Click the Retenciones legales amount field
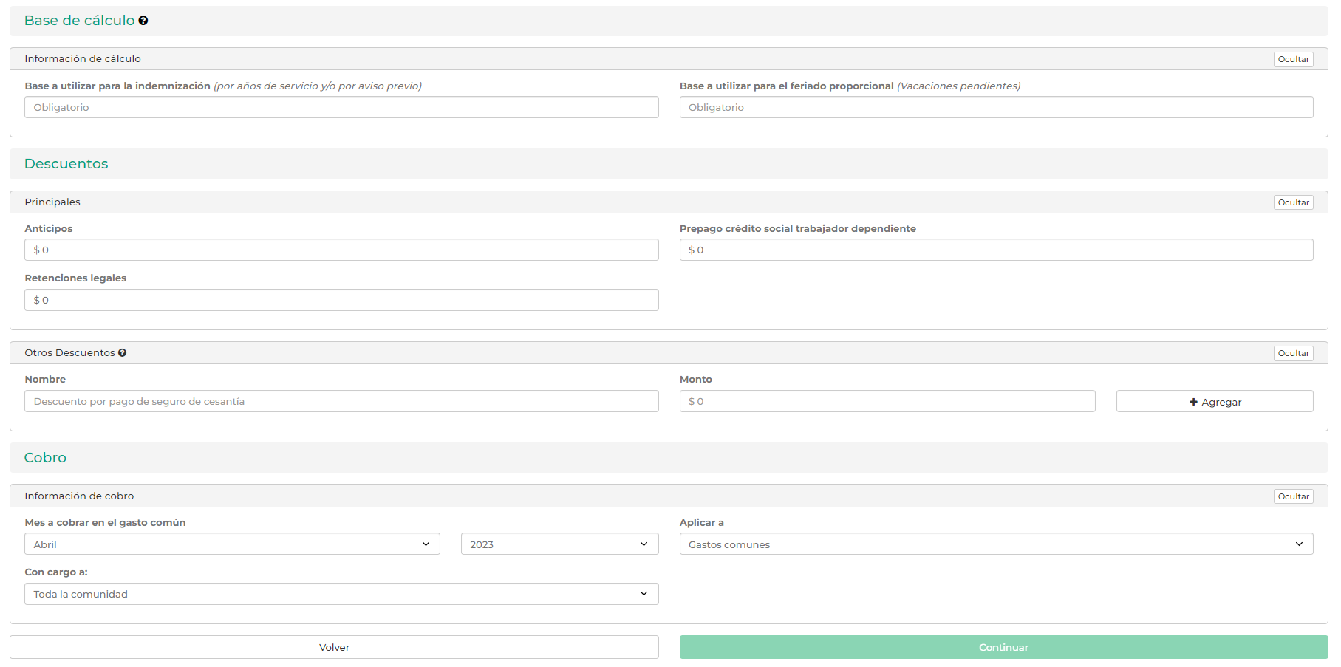 pos(341,301)
